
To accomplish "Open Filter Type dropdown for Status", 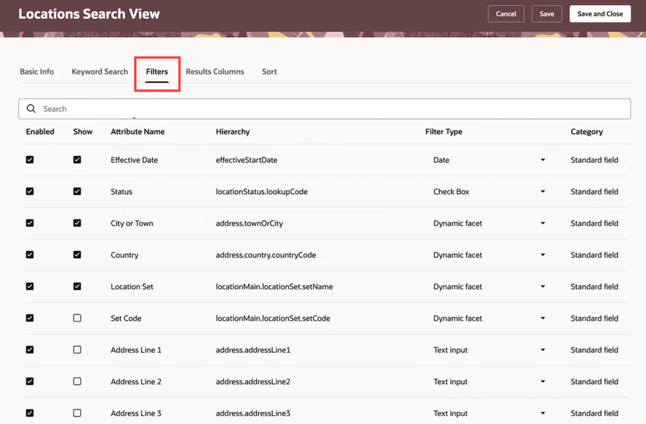I will point(543,191).
